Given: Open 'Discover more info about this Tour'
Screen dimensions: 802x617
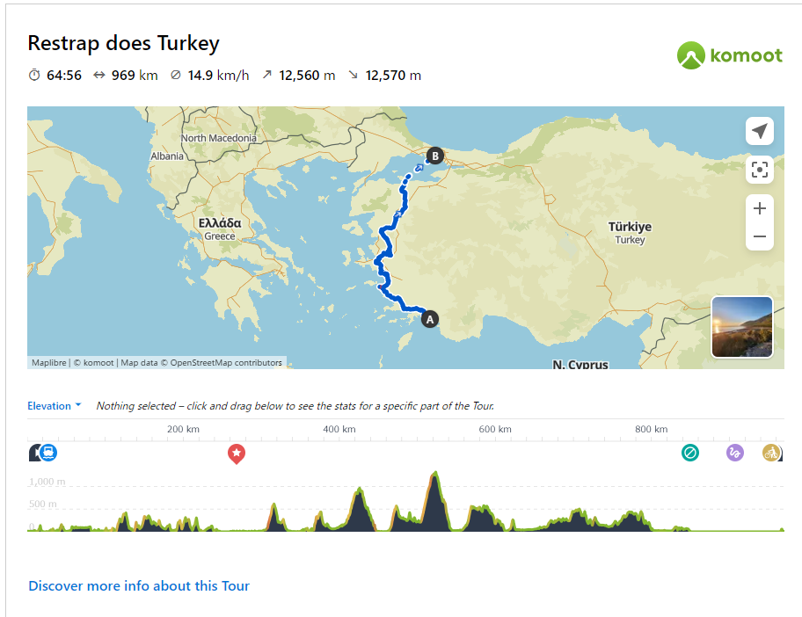Looking at the screenshot, I should point(139,586).
